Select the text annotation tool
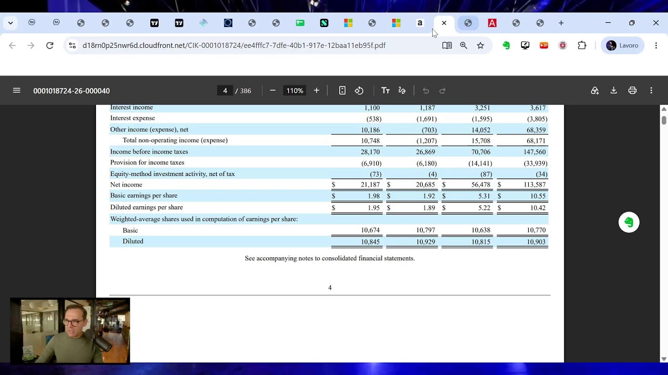The image size is (668, 375). 386,91
